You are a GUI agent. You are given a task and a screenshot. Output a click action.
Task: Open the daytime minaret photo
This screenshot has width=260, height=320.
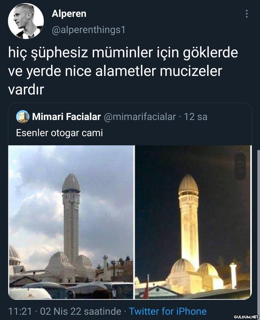click(71, 222)
